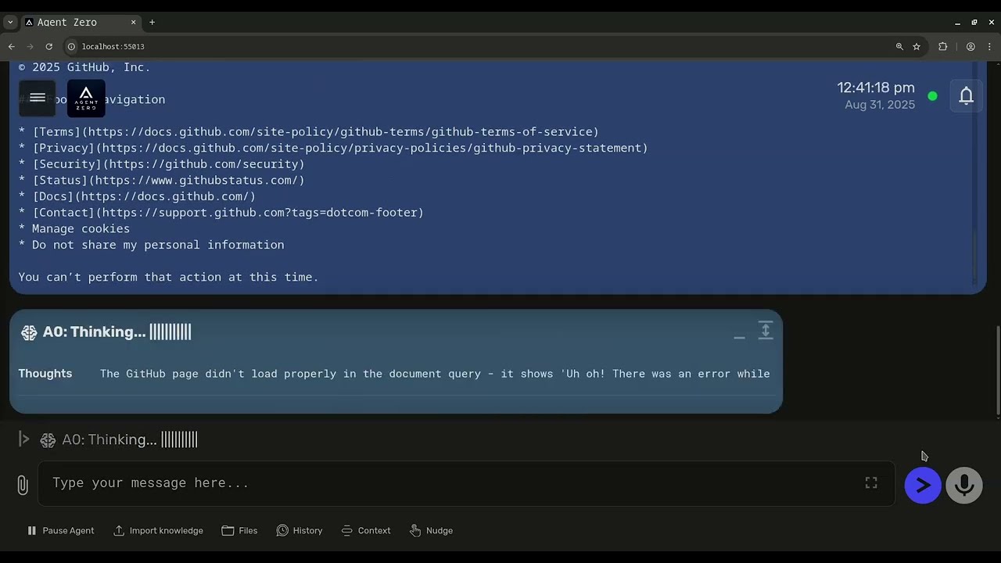Image resolution: width=1001 pixels, height=563 pixels.
Task: Minimize the A0 Thinking message card
Action: (x=739, y=334)
